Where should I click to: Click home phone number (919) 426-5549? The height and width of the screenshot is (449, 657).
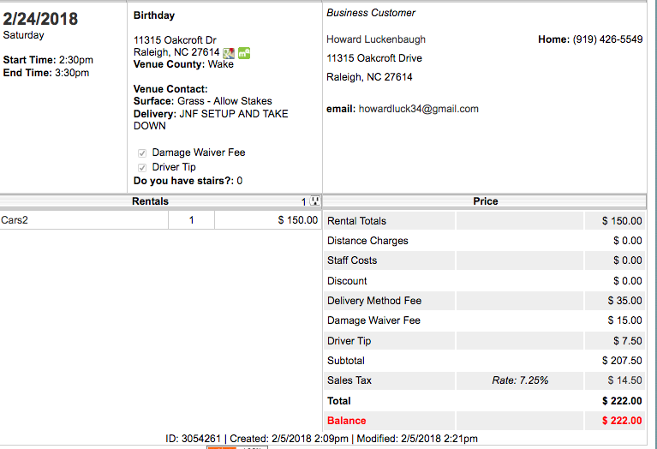[x=607, y=39]
